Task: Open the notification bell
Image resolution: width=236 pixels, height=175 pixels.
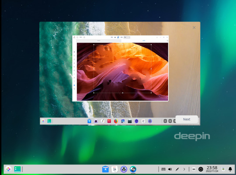Action: point(230,169)
